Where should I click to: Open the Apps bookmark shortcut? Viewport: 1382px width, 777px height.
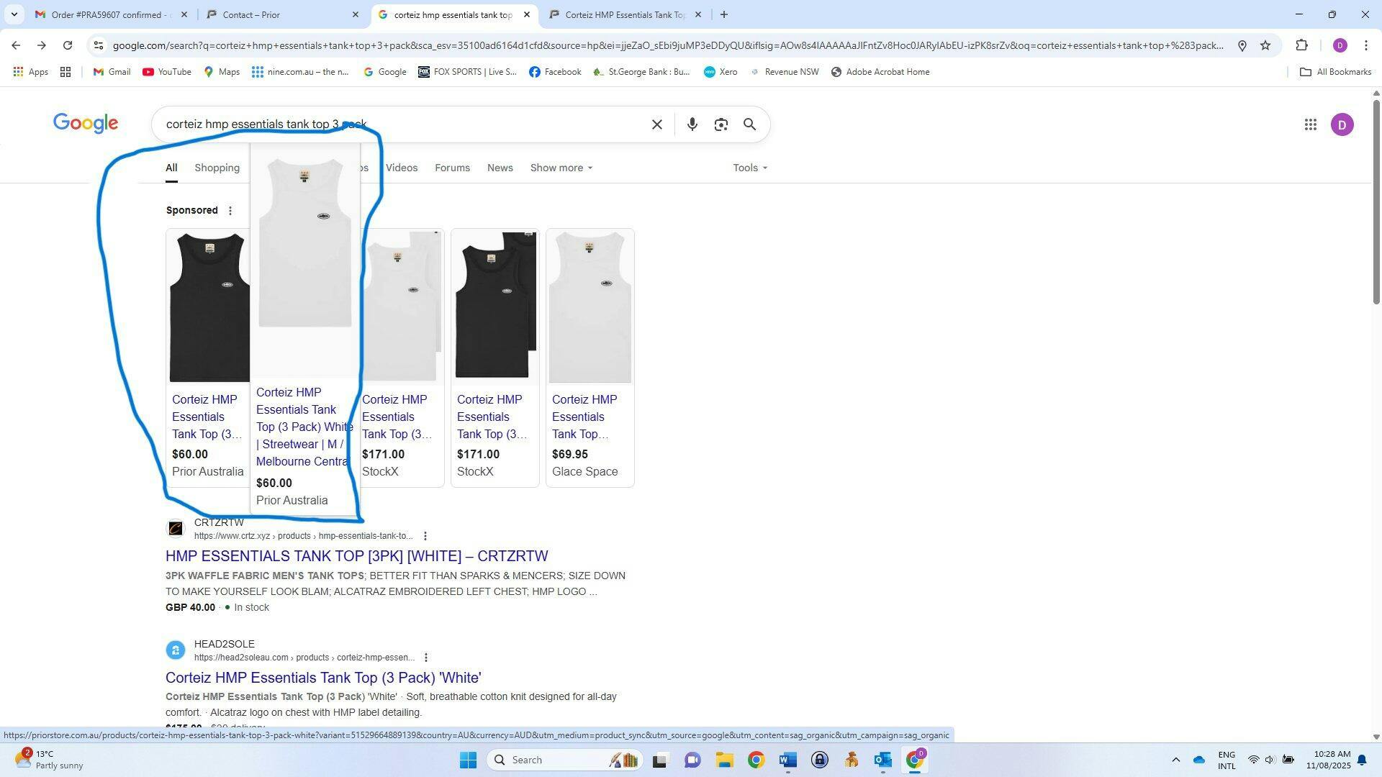pyautogui.click(x=31, y=72)
